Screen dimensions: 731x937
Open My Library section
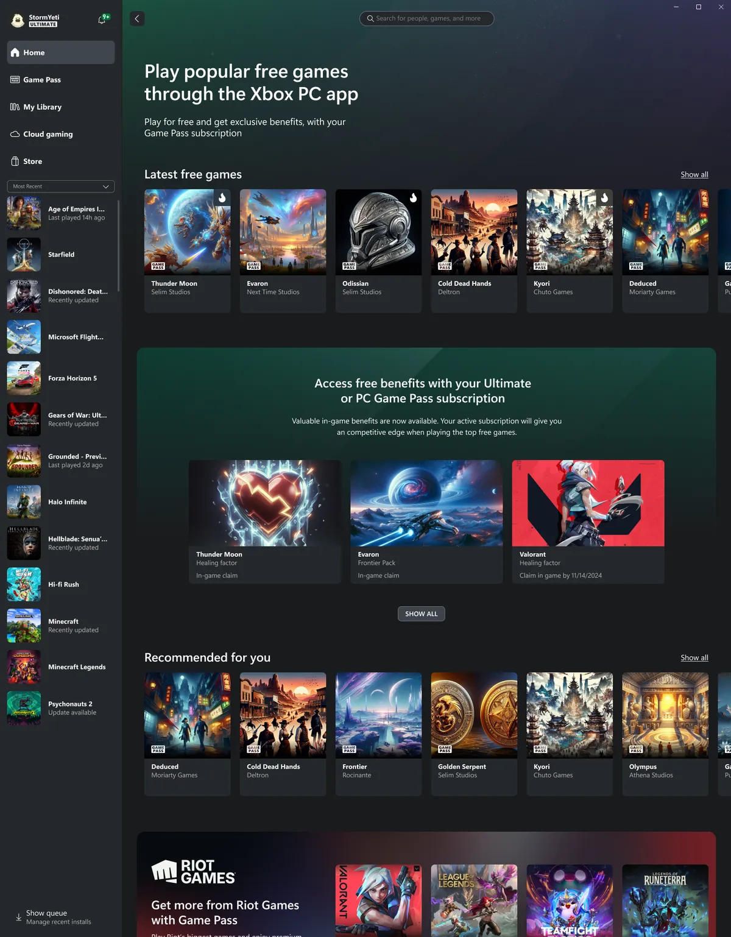(x=61, y=107)
